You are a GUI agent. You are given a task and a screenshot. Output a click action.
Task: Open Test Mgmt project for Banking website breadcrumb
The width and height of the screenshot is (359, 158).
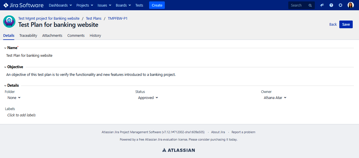[49, 18]
